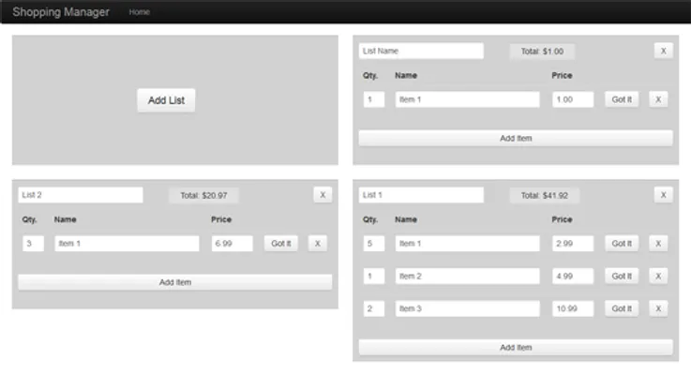The width and height of the screenshot is (691, 375).
Task: Delete List 2 with its X button
Action: tap(323, 195)
